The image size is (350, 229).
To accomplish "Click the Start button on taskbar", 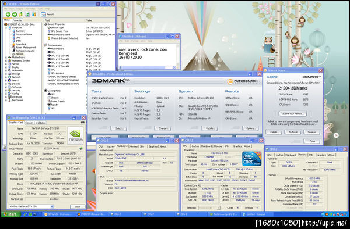I will click(11, 214).
